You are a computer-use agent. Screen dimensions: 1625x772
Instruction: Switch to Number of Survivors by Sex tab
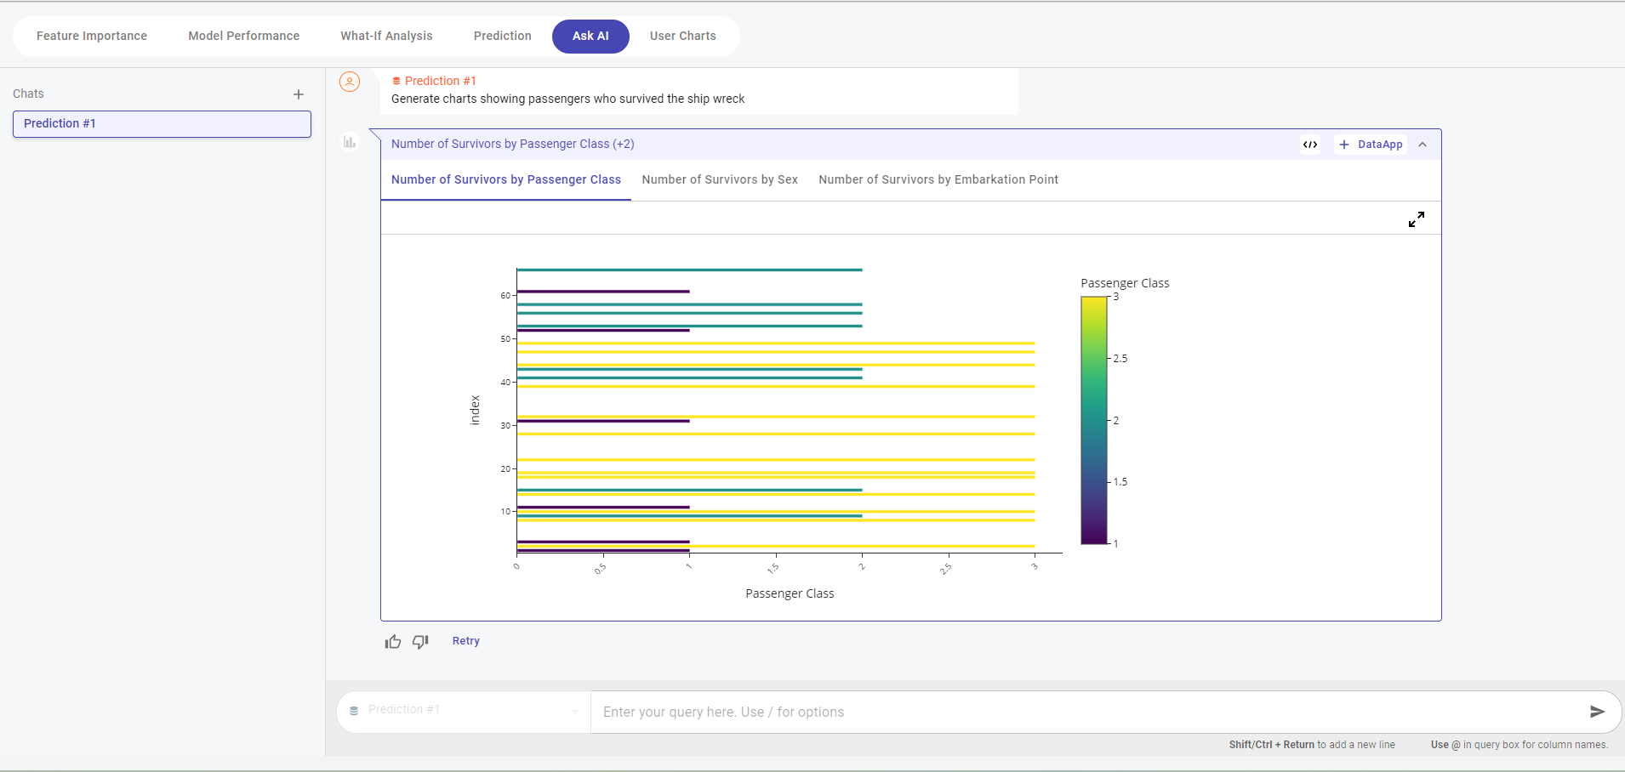tap(720, 179)
